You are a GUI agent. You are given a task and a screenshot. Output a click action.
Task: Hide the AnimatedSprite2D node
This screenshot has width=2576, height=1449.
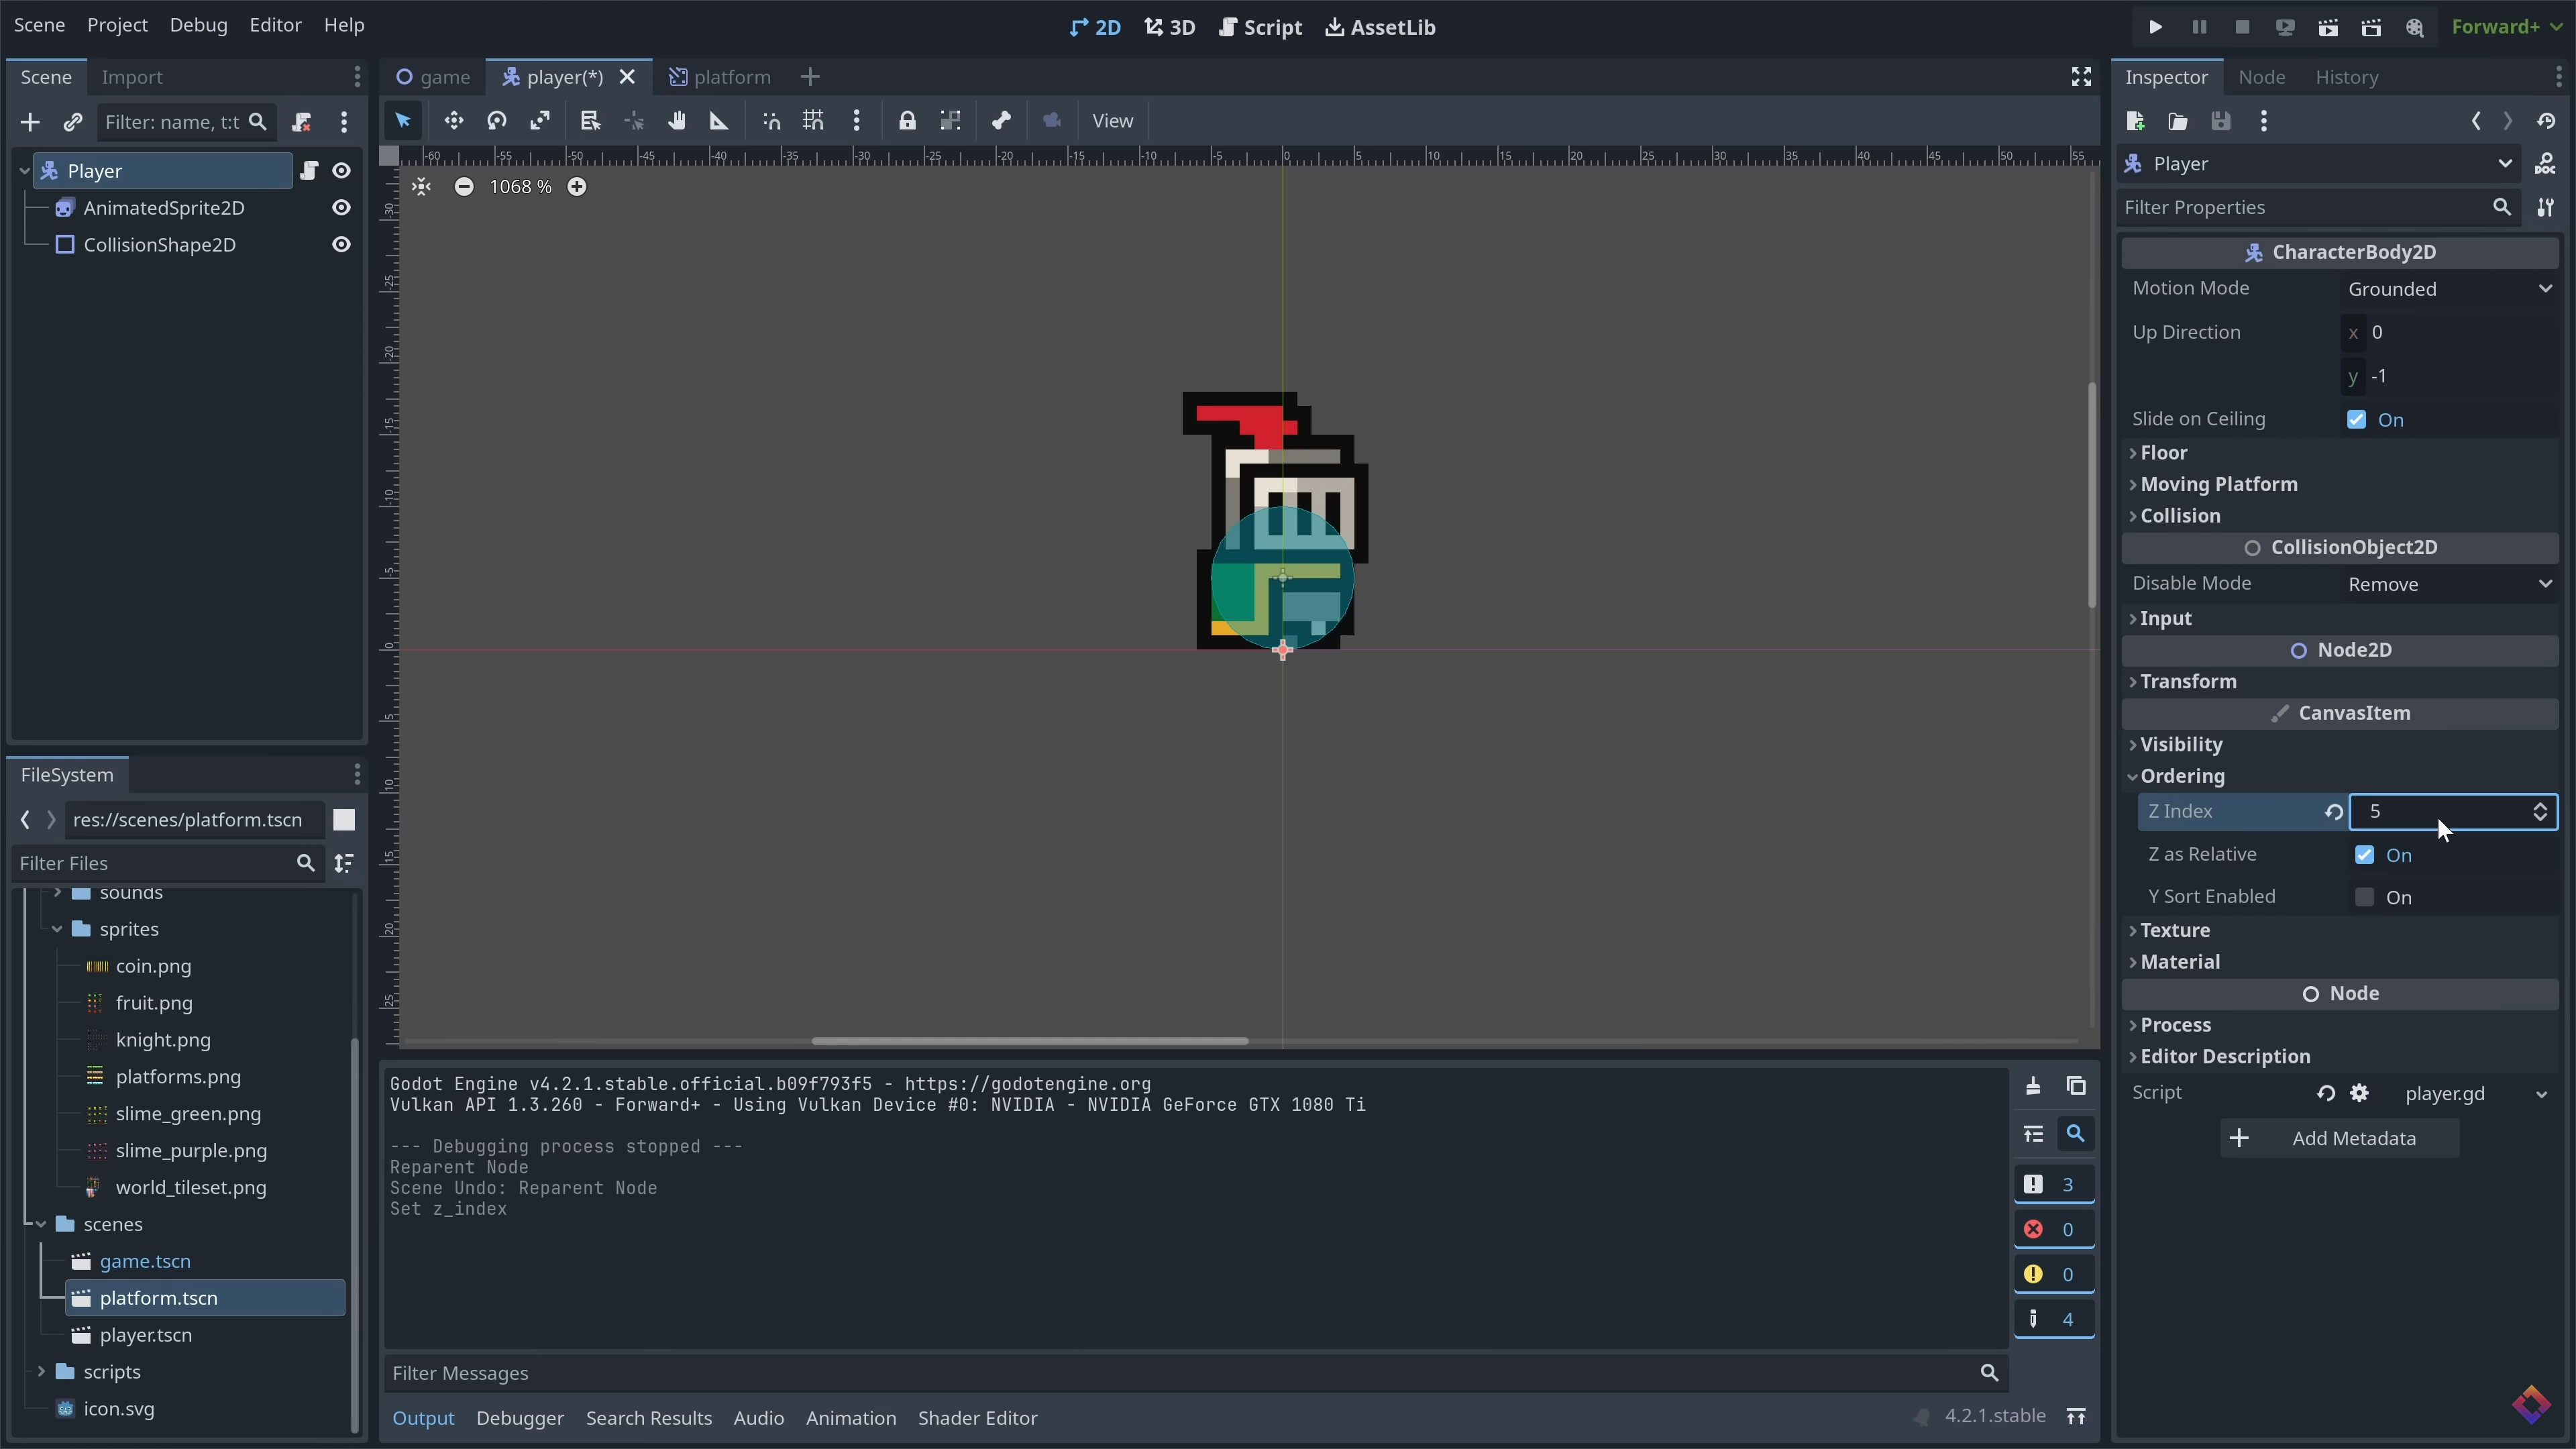coord(341,208)
